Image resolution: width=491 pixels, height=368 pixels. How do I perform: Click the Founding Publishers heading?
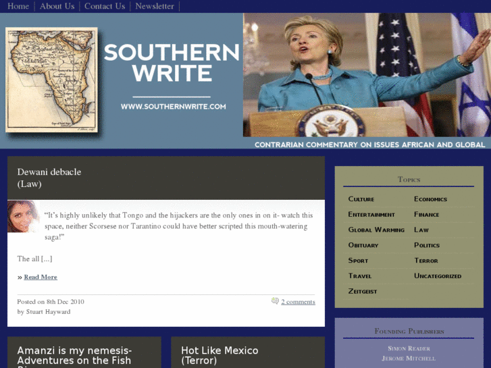(x=409, y=332)
